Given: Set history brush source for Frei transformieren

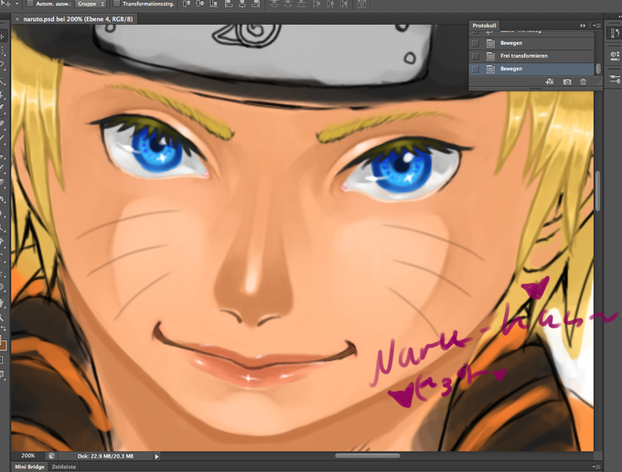Looking at the screenshot, I should click(x=476, y=56).
